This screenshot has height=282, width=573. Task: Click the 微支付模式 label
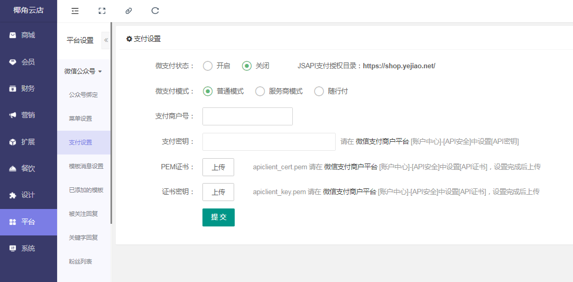pos(174,92)
